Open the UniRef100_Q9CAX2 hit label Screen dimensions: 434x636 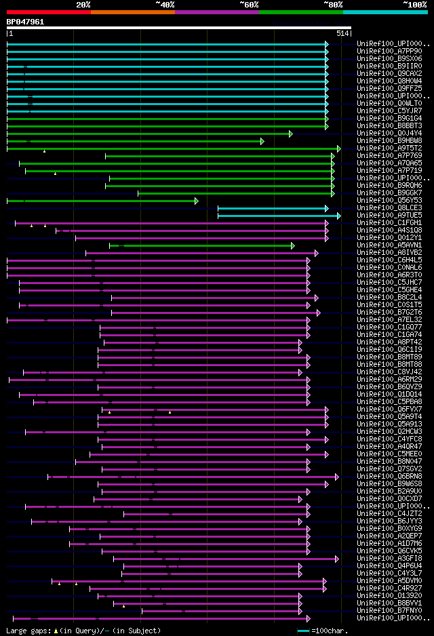[389, 73]
